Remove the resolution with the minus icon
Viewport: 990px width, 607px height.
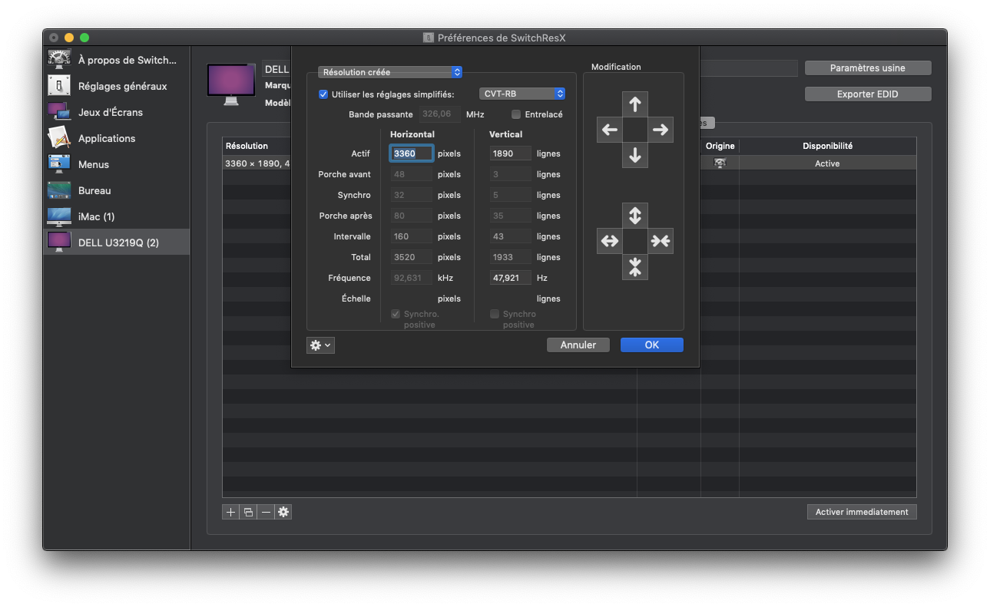[x=266, y=512]
